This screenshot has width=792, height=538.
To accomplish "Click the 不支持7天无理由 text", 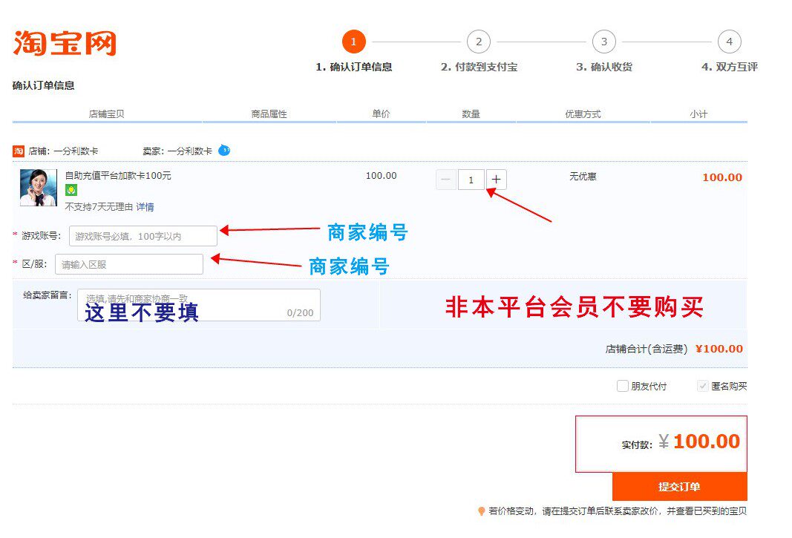I will (99, 206).
